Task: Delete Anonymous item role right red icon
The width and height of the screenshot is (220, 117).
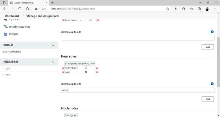Action: [97, 68]
